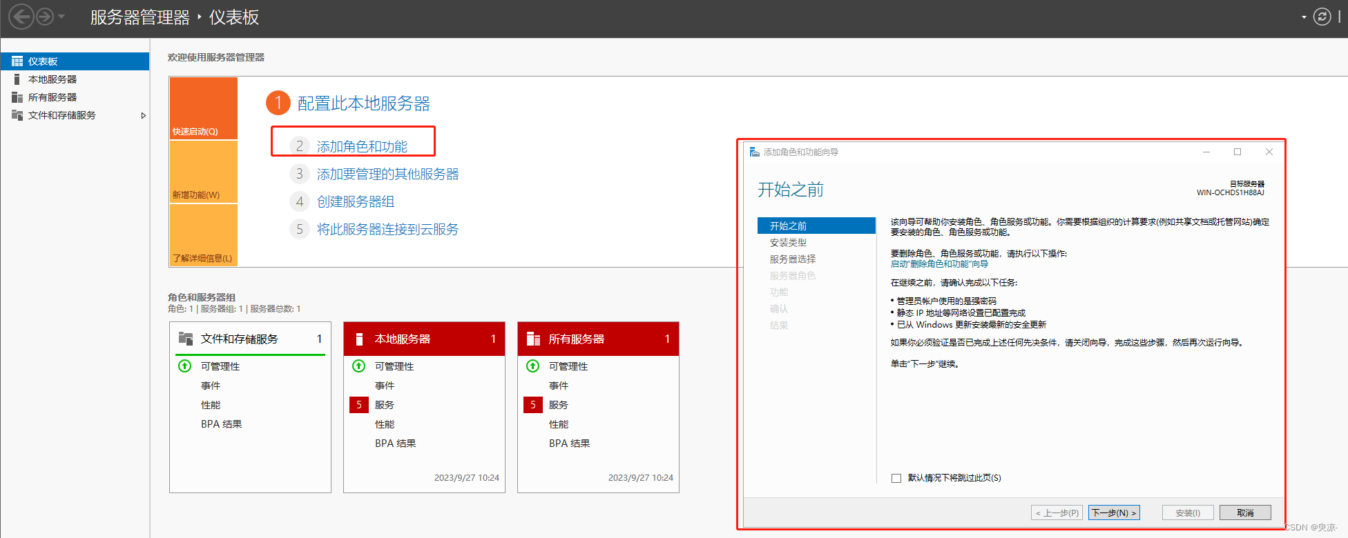This screenshot has width=1348, height=538.
Task: Click 将此服务器连接到云服务 link
Action: click(387, 229)
